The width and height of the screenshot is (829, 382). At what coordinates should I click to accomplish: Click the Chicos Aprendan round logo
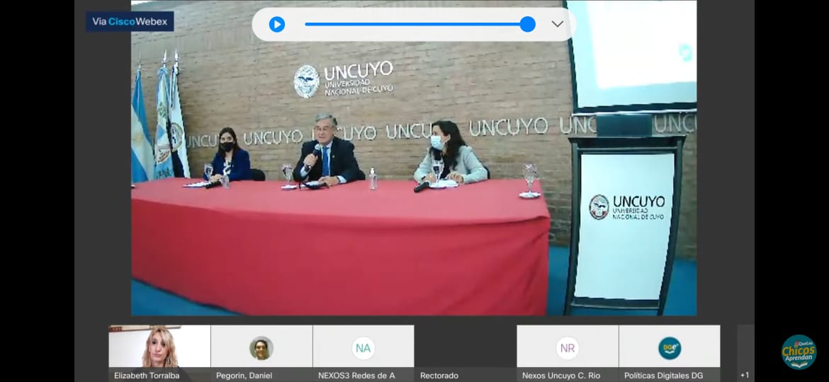click(x=799, y=352)
